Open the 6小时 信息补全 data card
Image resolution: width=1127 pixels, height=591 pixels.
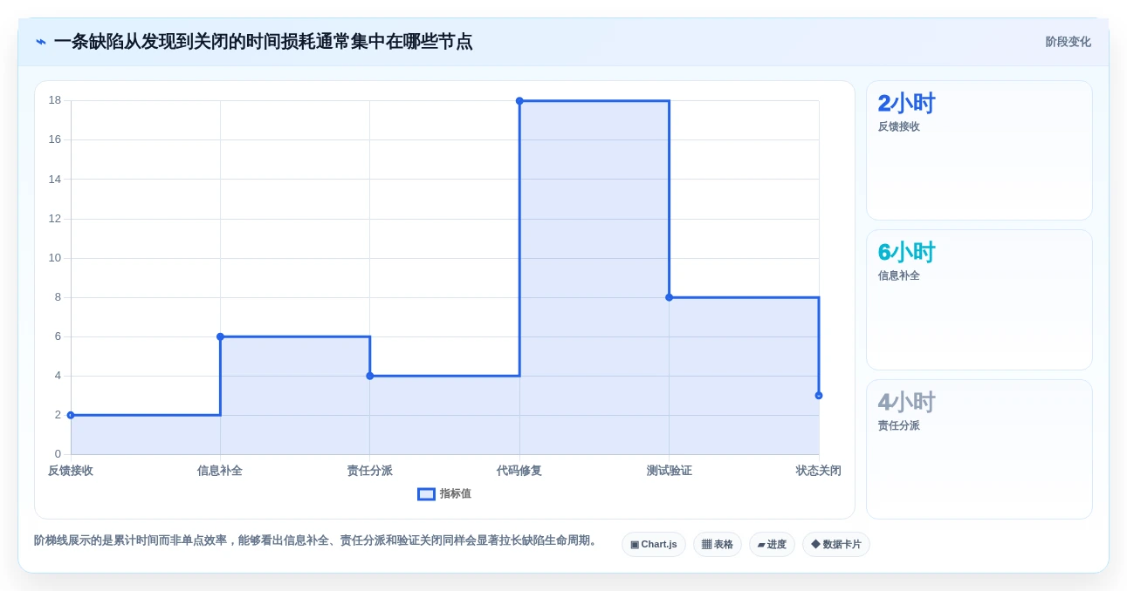(x=979, y=300)
